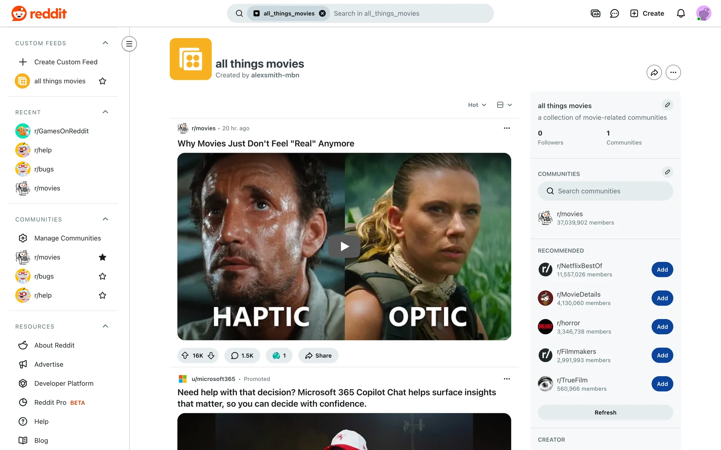This screenshot has height=450, width=721.
Task: Downvote the r/movies post
Action: (211, 355)
